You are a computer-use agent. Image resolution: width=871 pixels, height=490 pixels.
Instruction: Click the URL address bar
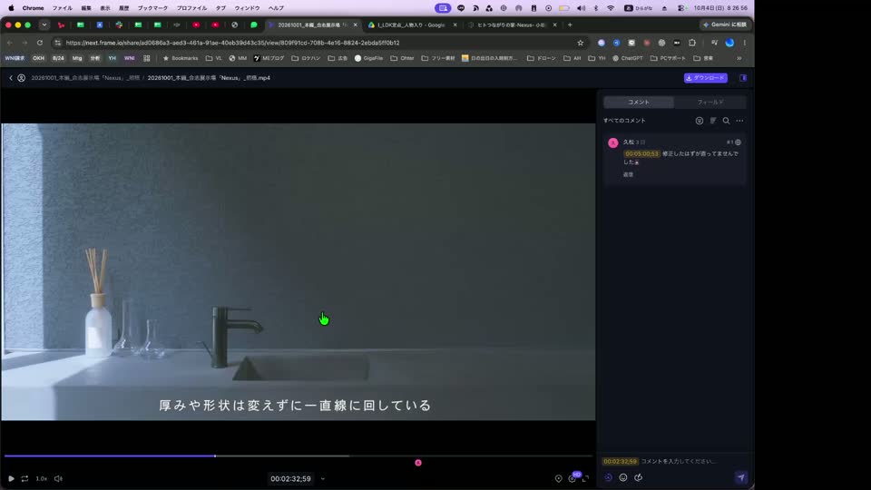(319, 43)
